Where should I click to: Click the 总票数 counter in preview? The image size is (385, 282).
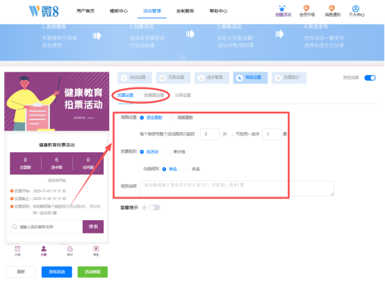tap(25, 163)
